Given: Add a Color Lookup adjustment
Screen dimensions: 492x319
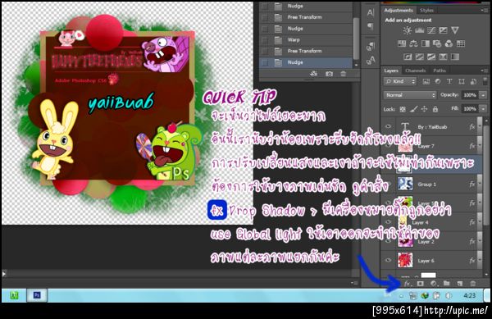Looking at the screenshot, I should click(461, 43).
